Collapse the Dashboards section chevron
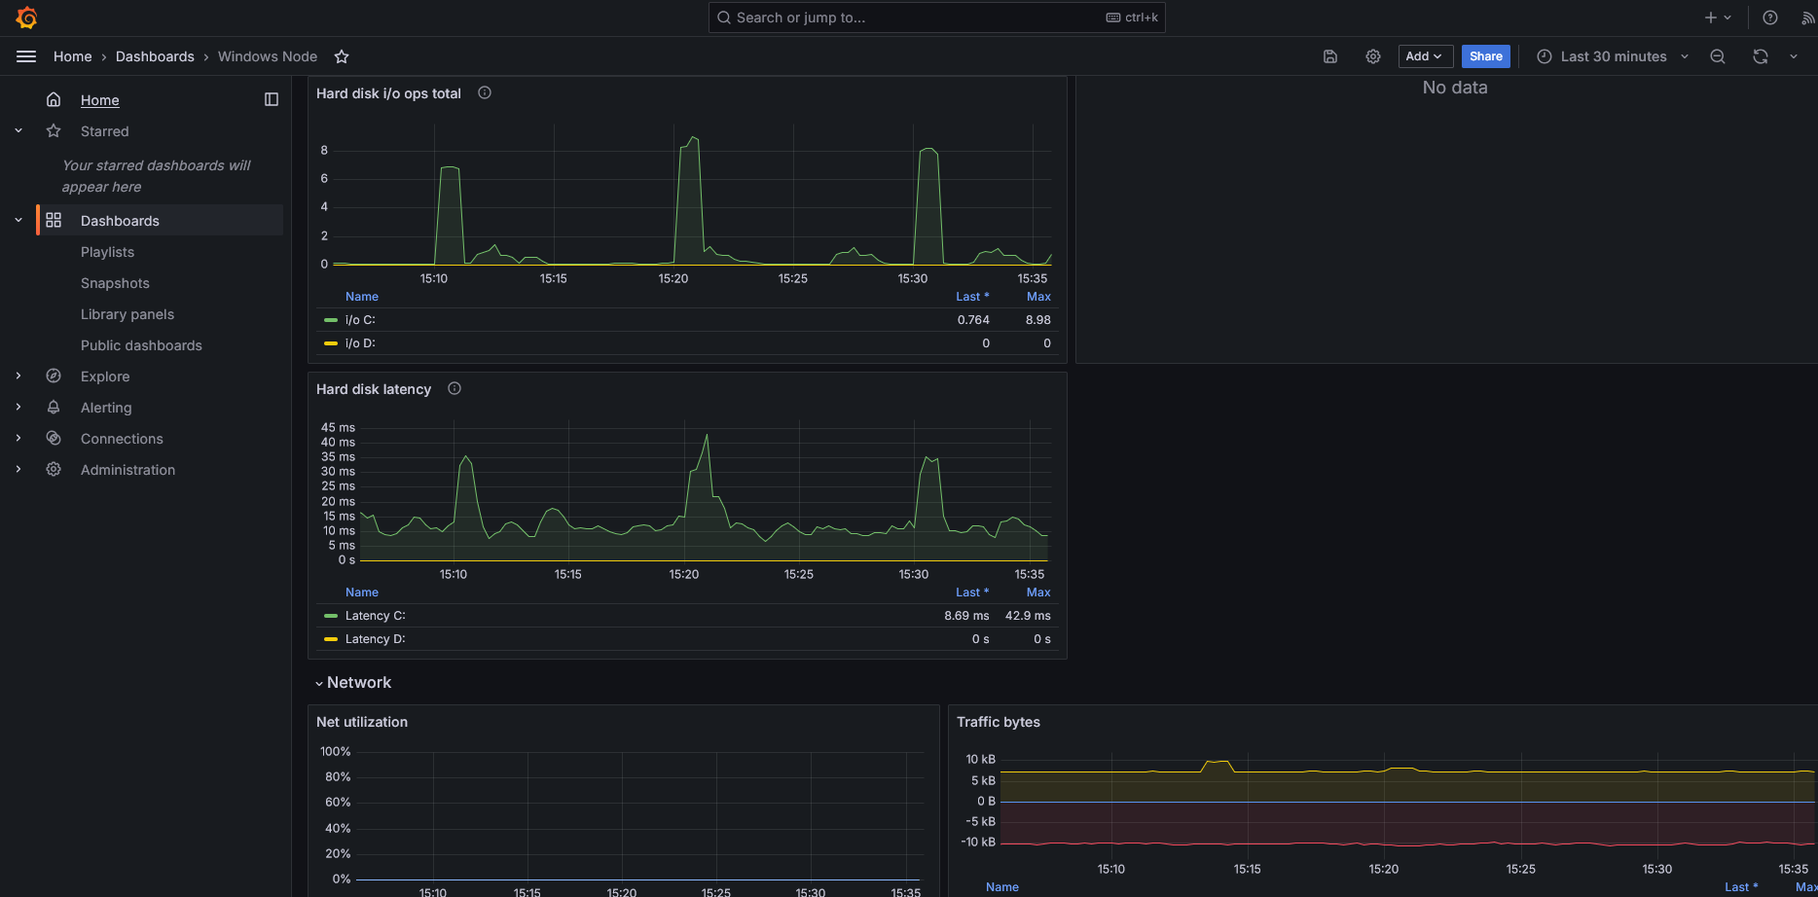1818x897 pixels. pos(18,220)
